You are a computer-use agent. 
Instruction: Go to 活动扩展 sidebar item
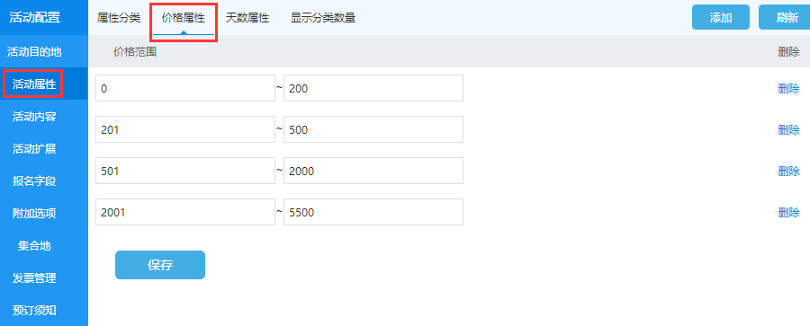34,149
